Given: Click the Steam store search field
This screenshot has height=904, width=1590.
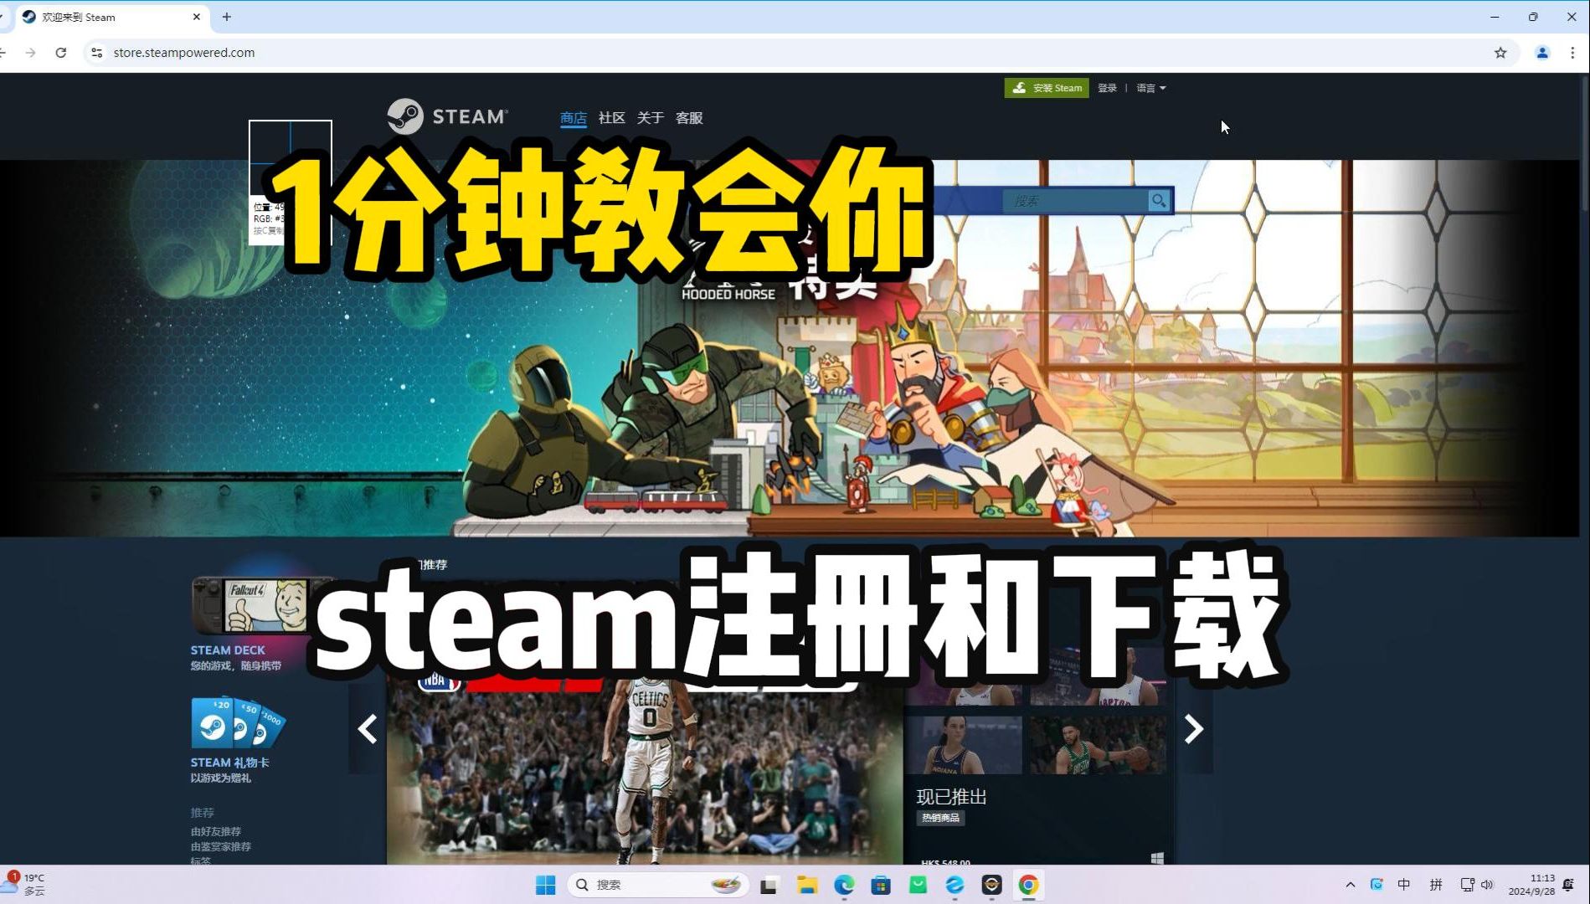Looking at the screenshot, I should [x=1075, y=201].
